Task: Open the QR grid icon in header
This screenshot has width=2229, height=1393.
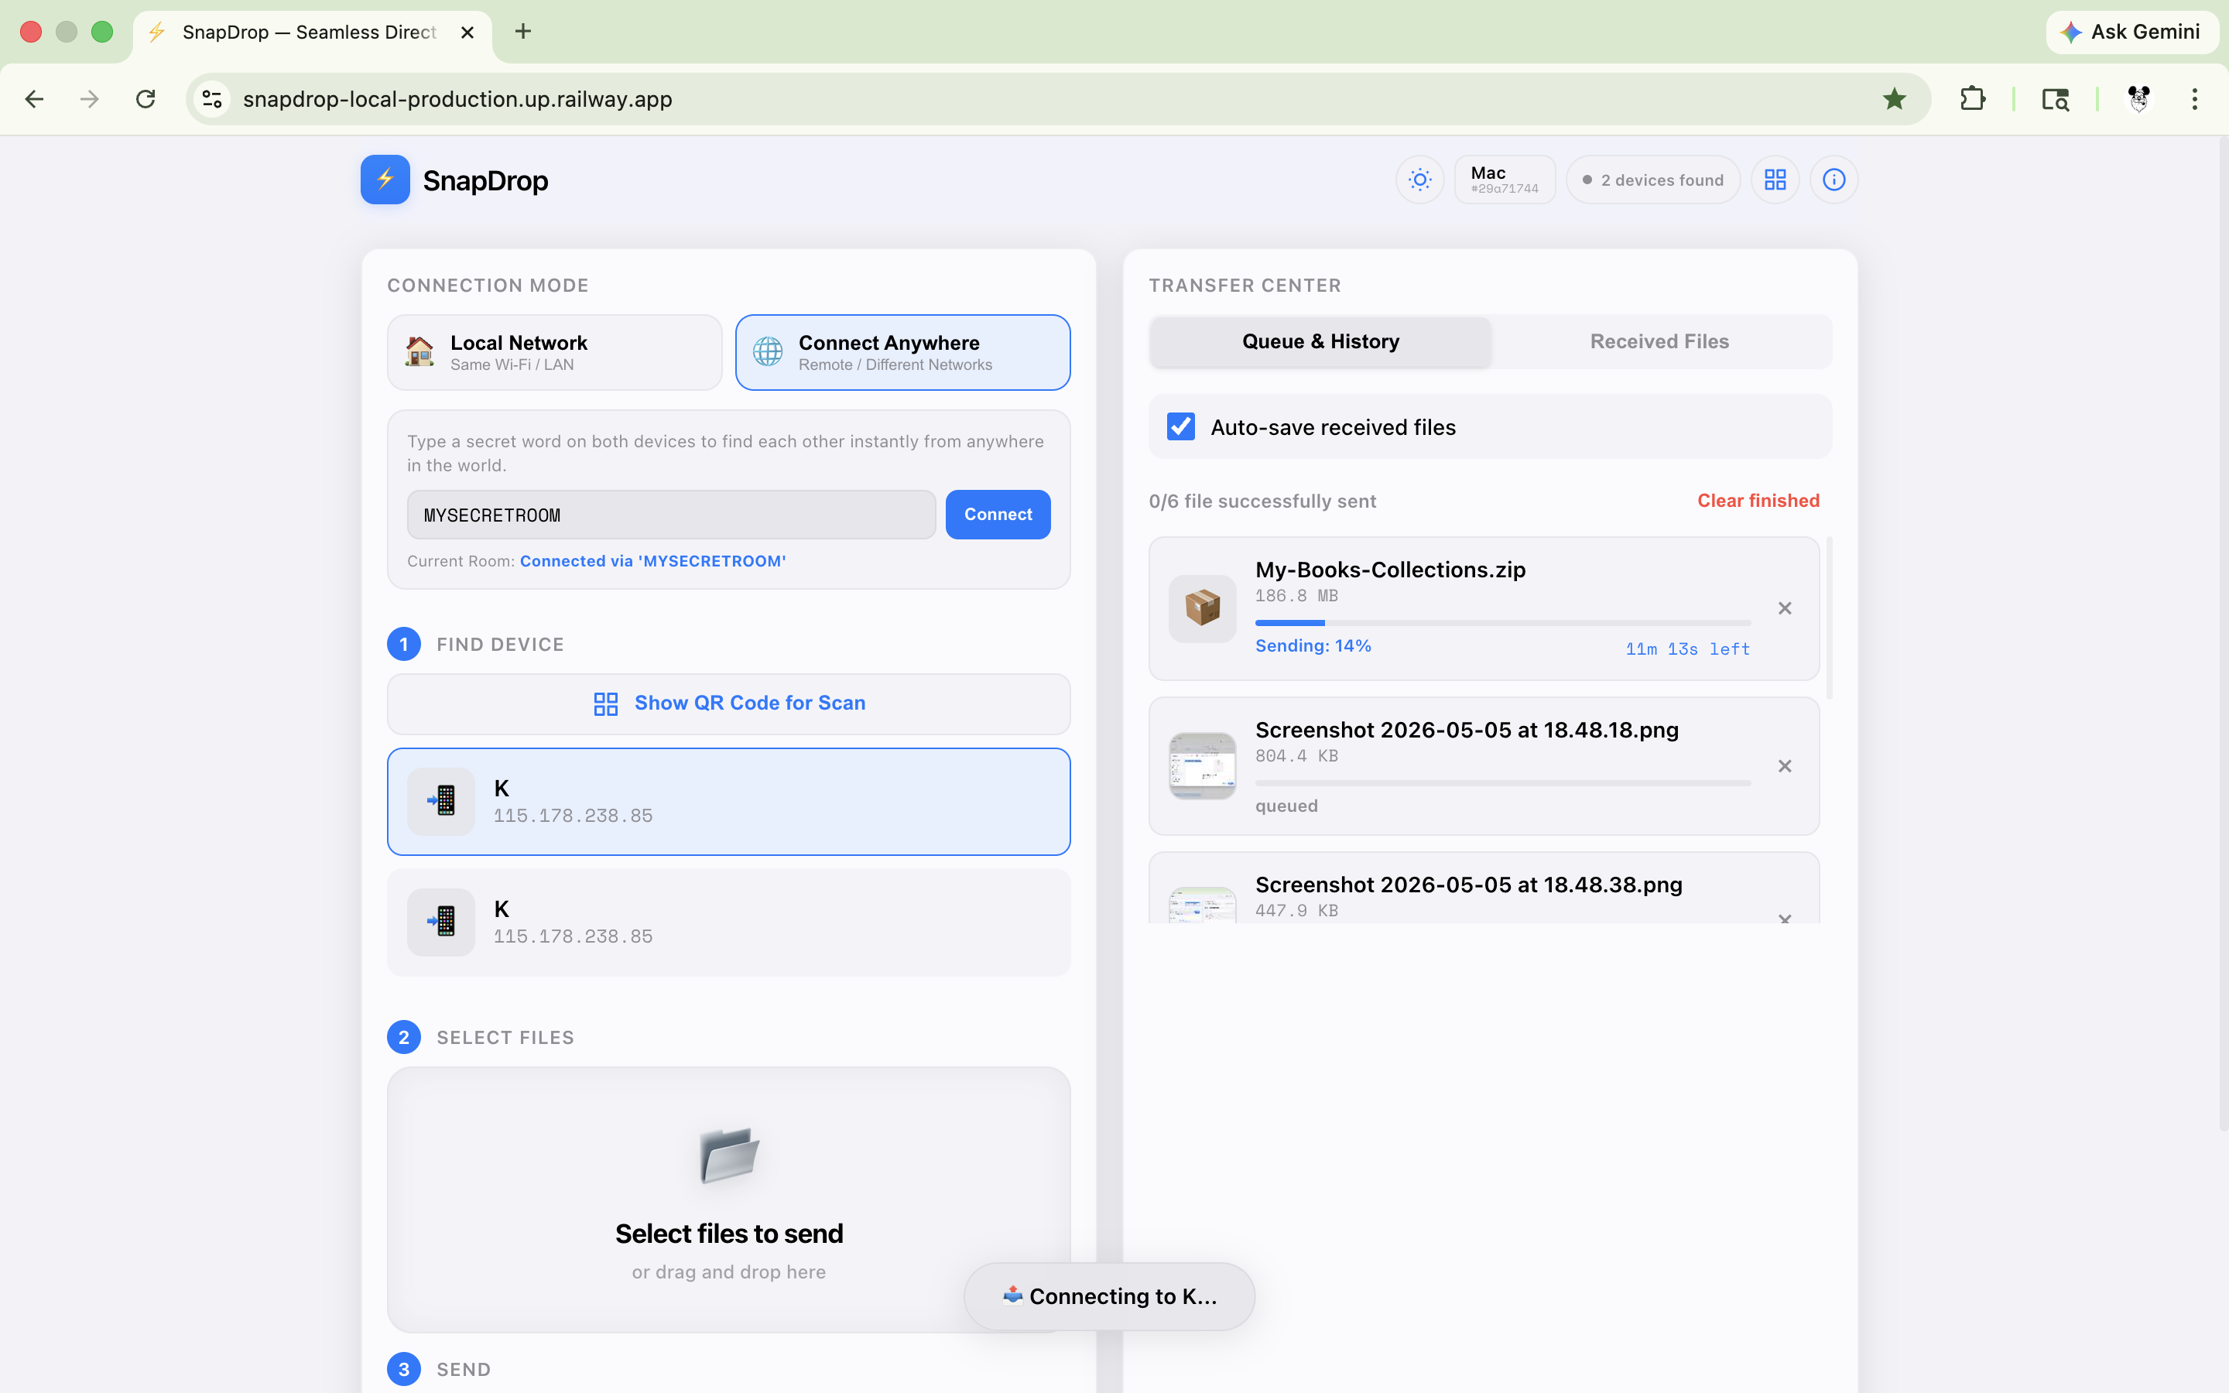Action: click(x=1775, y=180)
